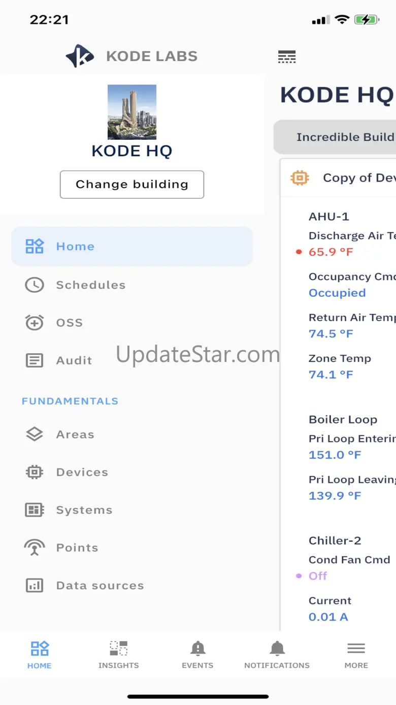This screenshot has height=705, width=396.
Task: Open Data sources via the chart icon
Action: (35, 586)
